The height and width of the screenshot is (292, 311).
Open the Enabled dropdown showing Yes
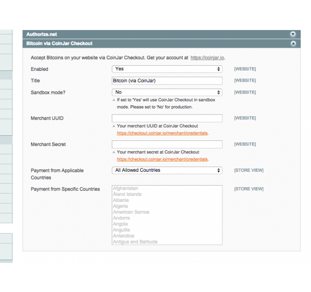point(167,69)
